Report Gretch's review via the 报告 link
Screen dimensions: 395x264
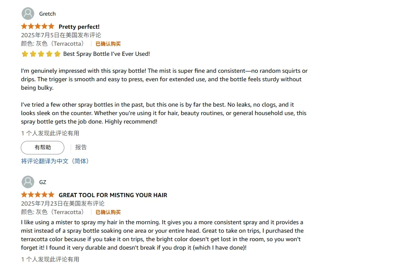tap(81, 147)
